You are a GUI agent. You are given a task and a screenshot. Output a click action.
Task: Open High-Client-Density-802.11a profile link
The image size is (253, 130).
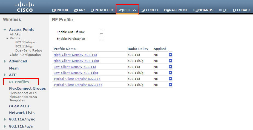point(75,55)
